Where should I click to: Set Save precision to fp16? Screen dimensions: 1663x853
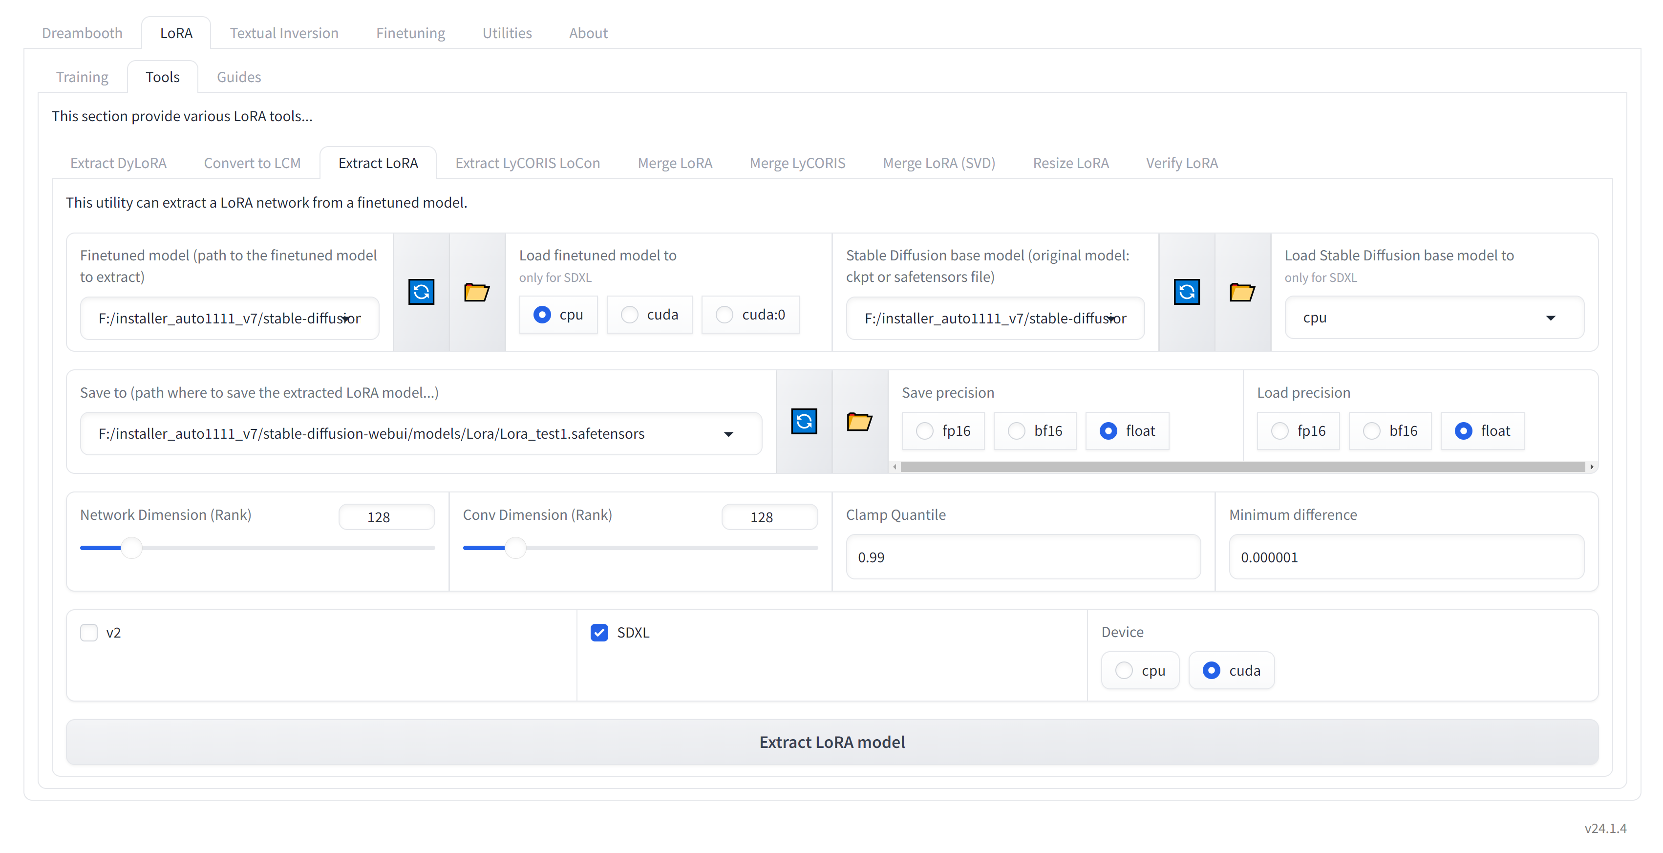(x=943, y=431)
